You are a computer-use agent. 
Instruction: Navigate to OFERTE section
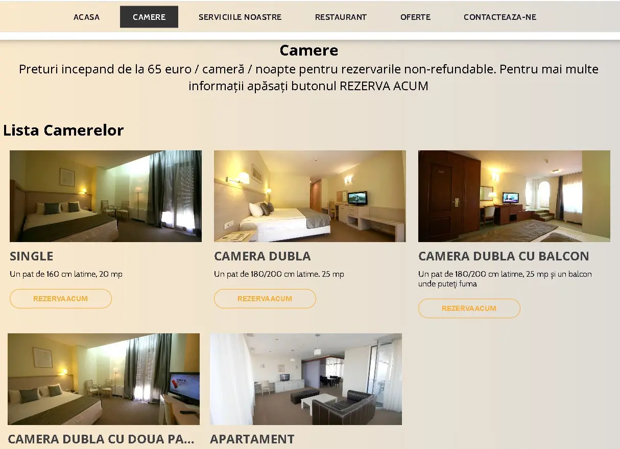[x=415, y=17]
